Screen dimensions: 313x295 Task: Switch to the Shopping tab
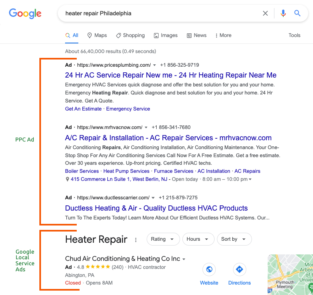(x=130, y=35)
